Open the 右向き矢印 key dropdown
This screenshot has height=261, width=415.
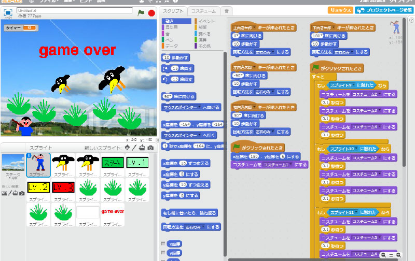[254, 108]
